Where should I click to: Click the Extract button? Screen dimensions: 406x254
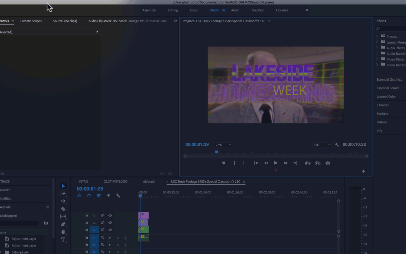(x=318, y=163)
